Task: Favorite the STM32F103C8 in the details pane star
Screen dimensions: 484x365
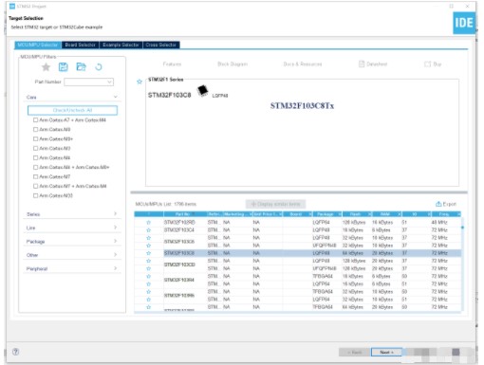Action: point(140,82)
